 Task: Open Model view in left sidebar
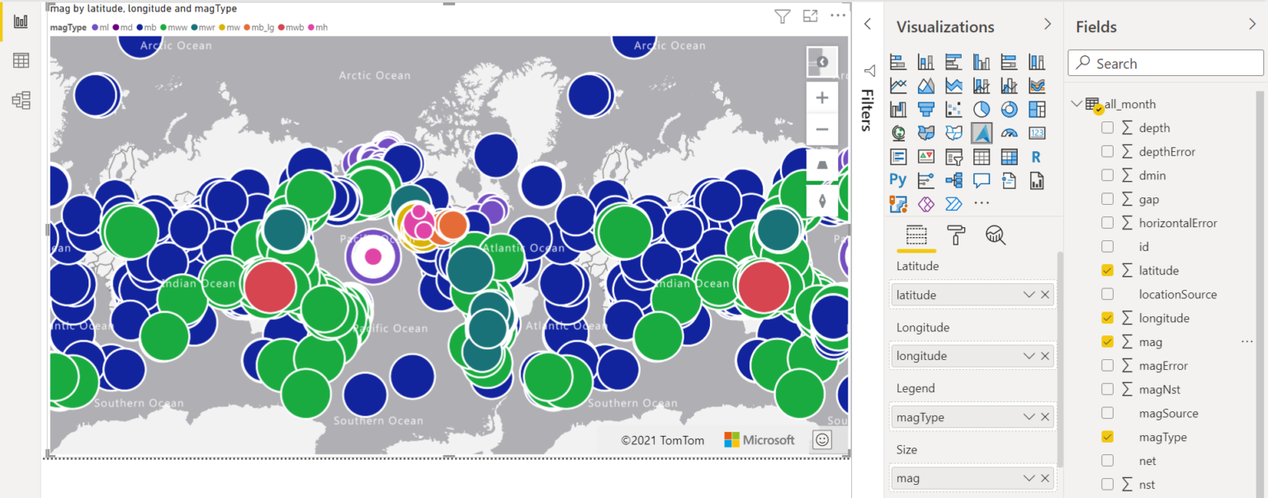click(x=21, y=100)
